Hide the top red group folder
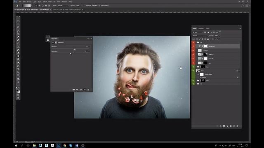The width and height of the screenshot is (264, 148). (x=193, y=42)
